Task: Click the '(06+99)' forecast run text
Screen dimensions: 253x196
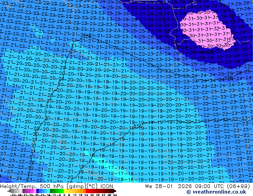Action: click(239, 186)
